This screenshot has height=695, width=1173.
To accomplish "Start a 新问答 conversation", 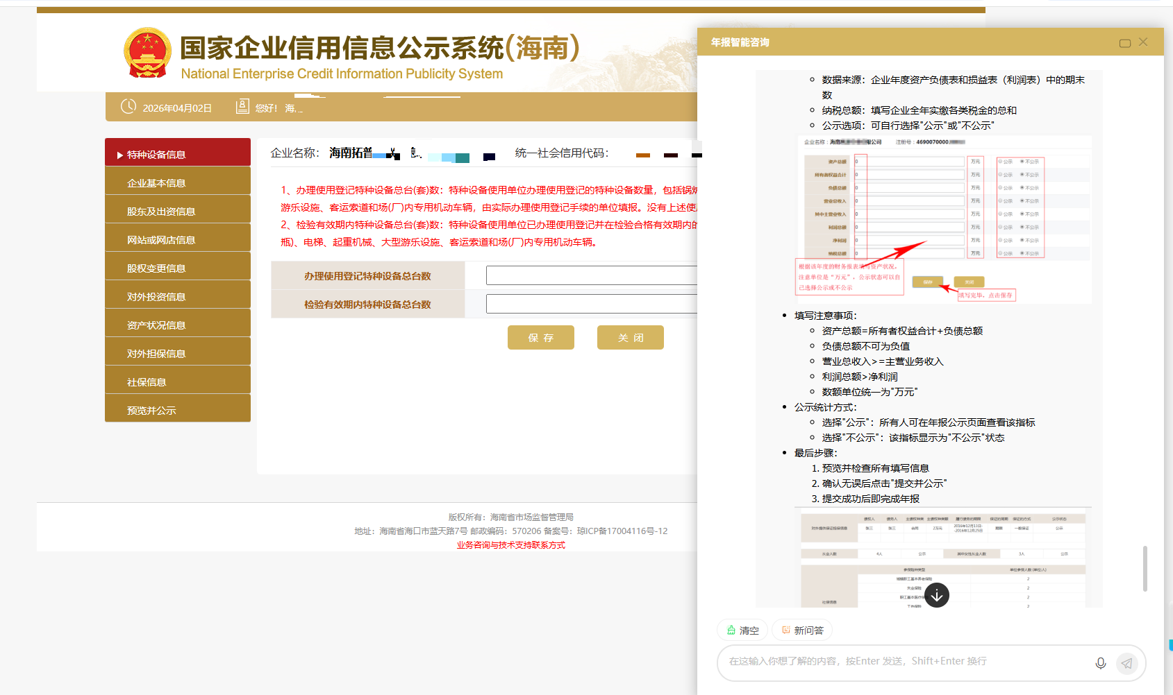I will 802,630.
